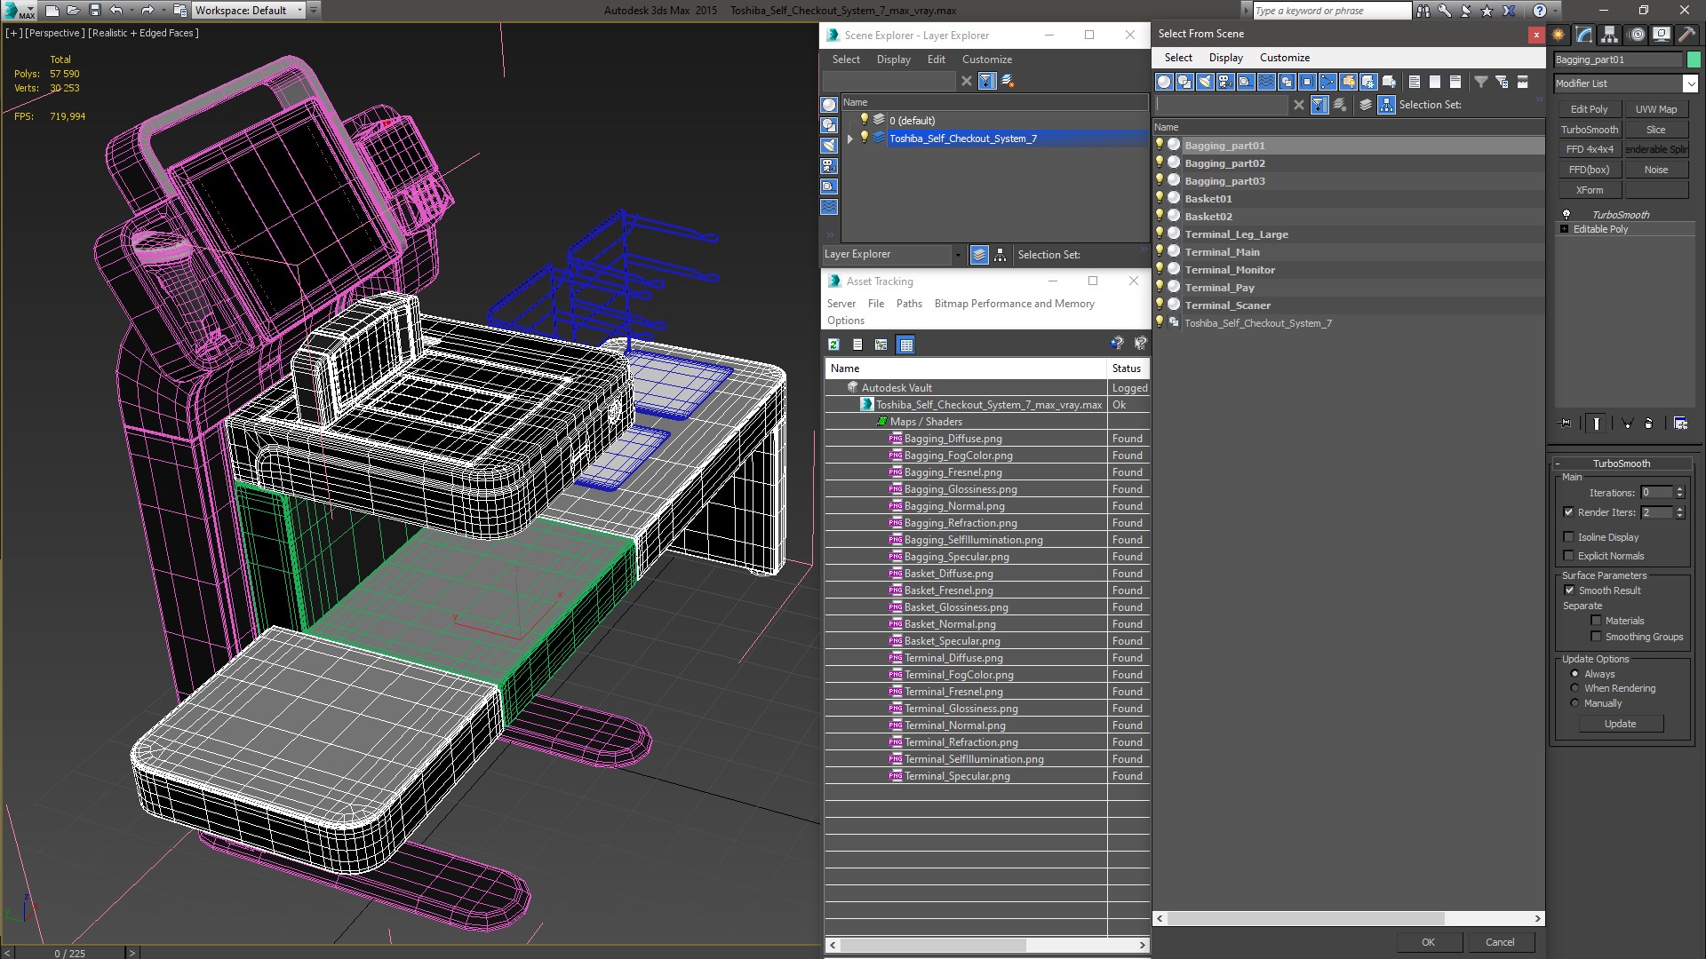
Task: Select the When Rendering update option
Action: click(x=1574, y=688)
